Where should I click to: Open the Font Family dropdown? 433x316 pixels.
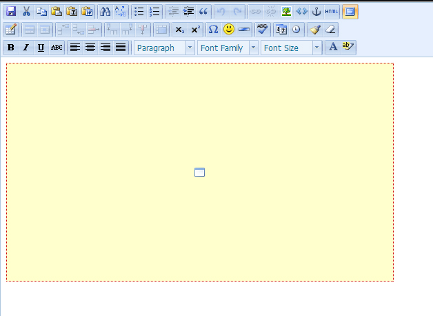click(x=228, y=48)
